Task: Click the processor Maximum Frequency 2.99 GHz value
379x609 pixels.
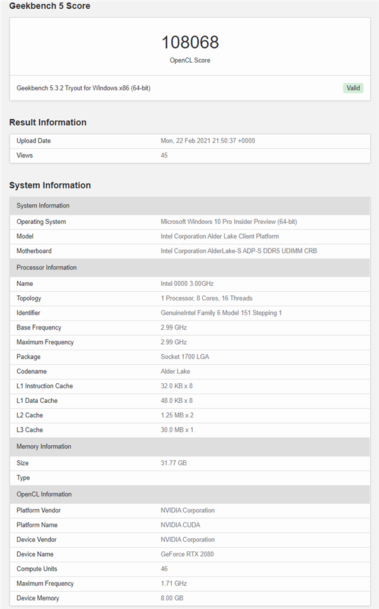Action: (x=174, y=342)
